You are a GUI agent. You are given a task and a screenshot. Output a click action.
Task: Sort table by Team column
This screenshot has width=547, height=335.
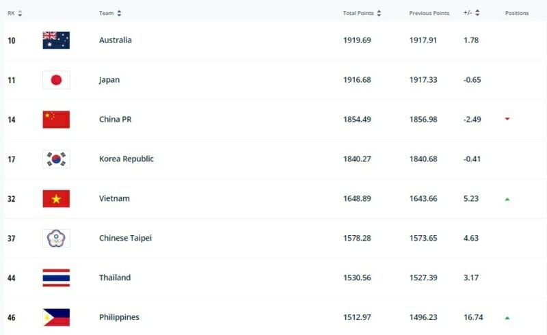[109, 13]
